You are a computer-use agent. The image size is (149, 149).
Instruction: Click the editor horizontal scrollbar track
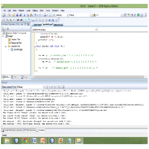click(89, 77)
